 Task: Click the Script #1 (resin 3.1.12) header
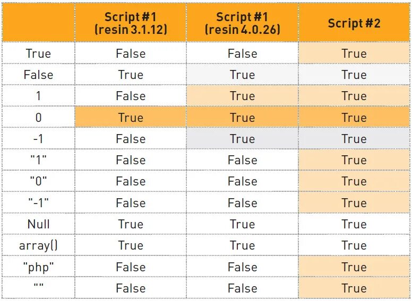pyautogui.click(x=131, y=23)
